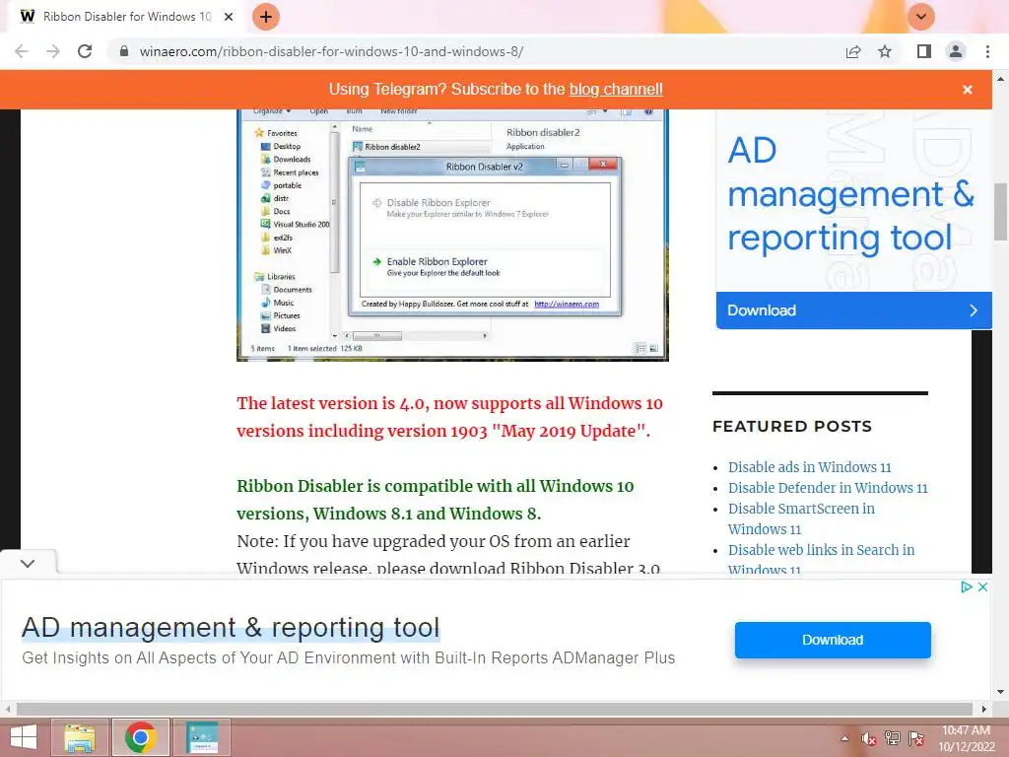Open the Windows Start button

click(x=24, y=737)
